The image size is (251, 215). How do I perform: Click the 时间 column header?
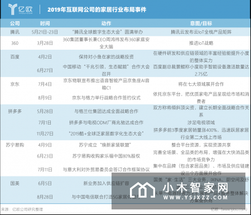pyautogui.click(x=45, y=23)
